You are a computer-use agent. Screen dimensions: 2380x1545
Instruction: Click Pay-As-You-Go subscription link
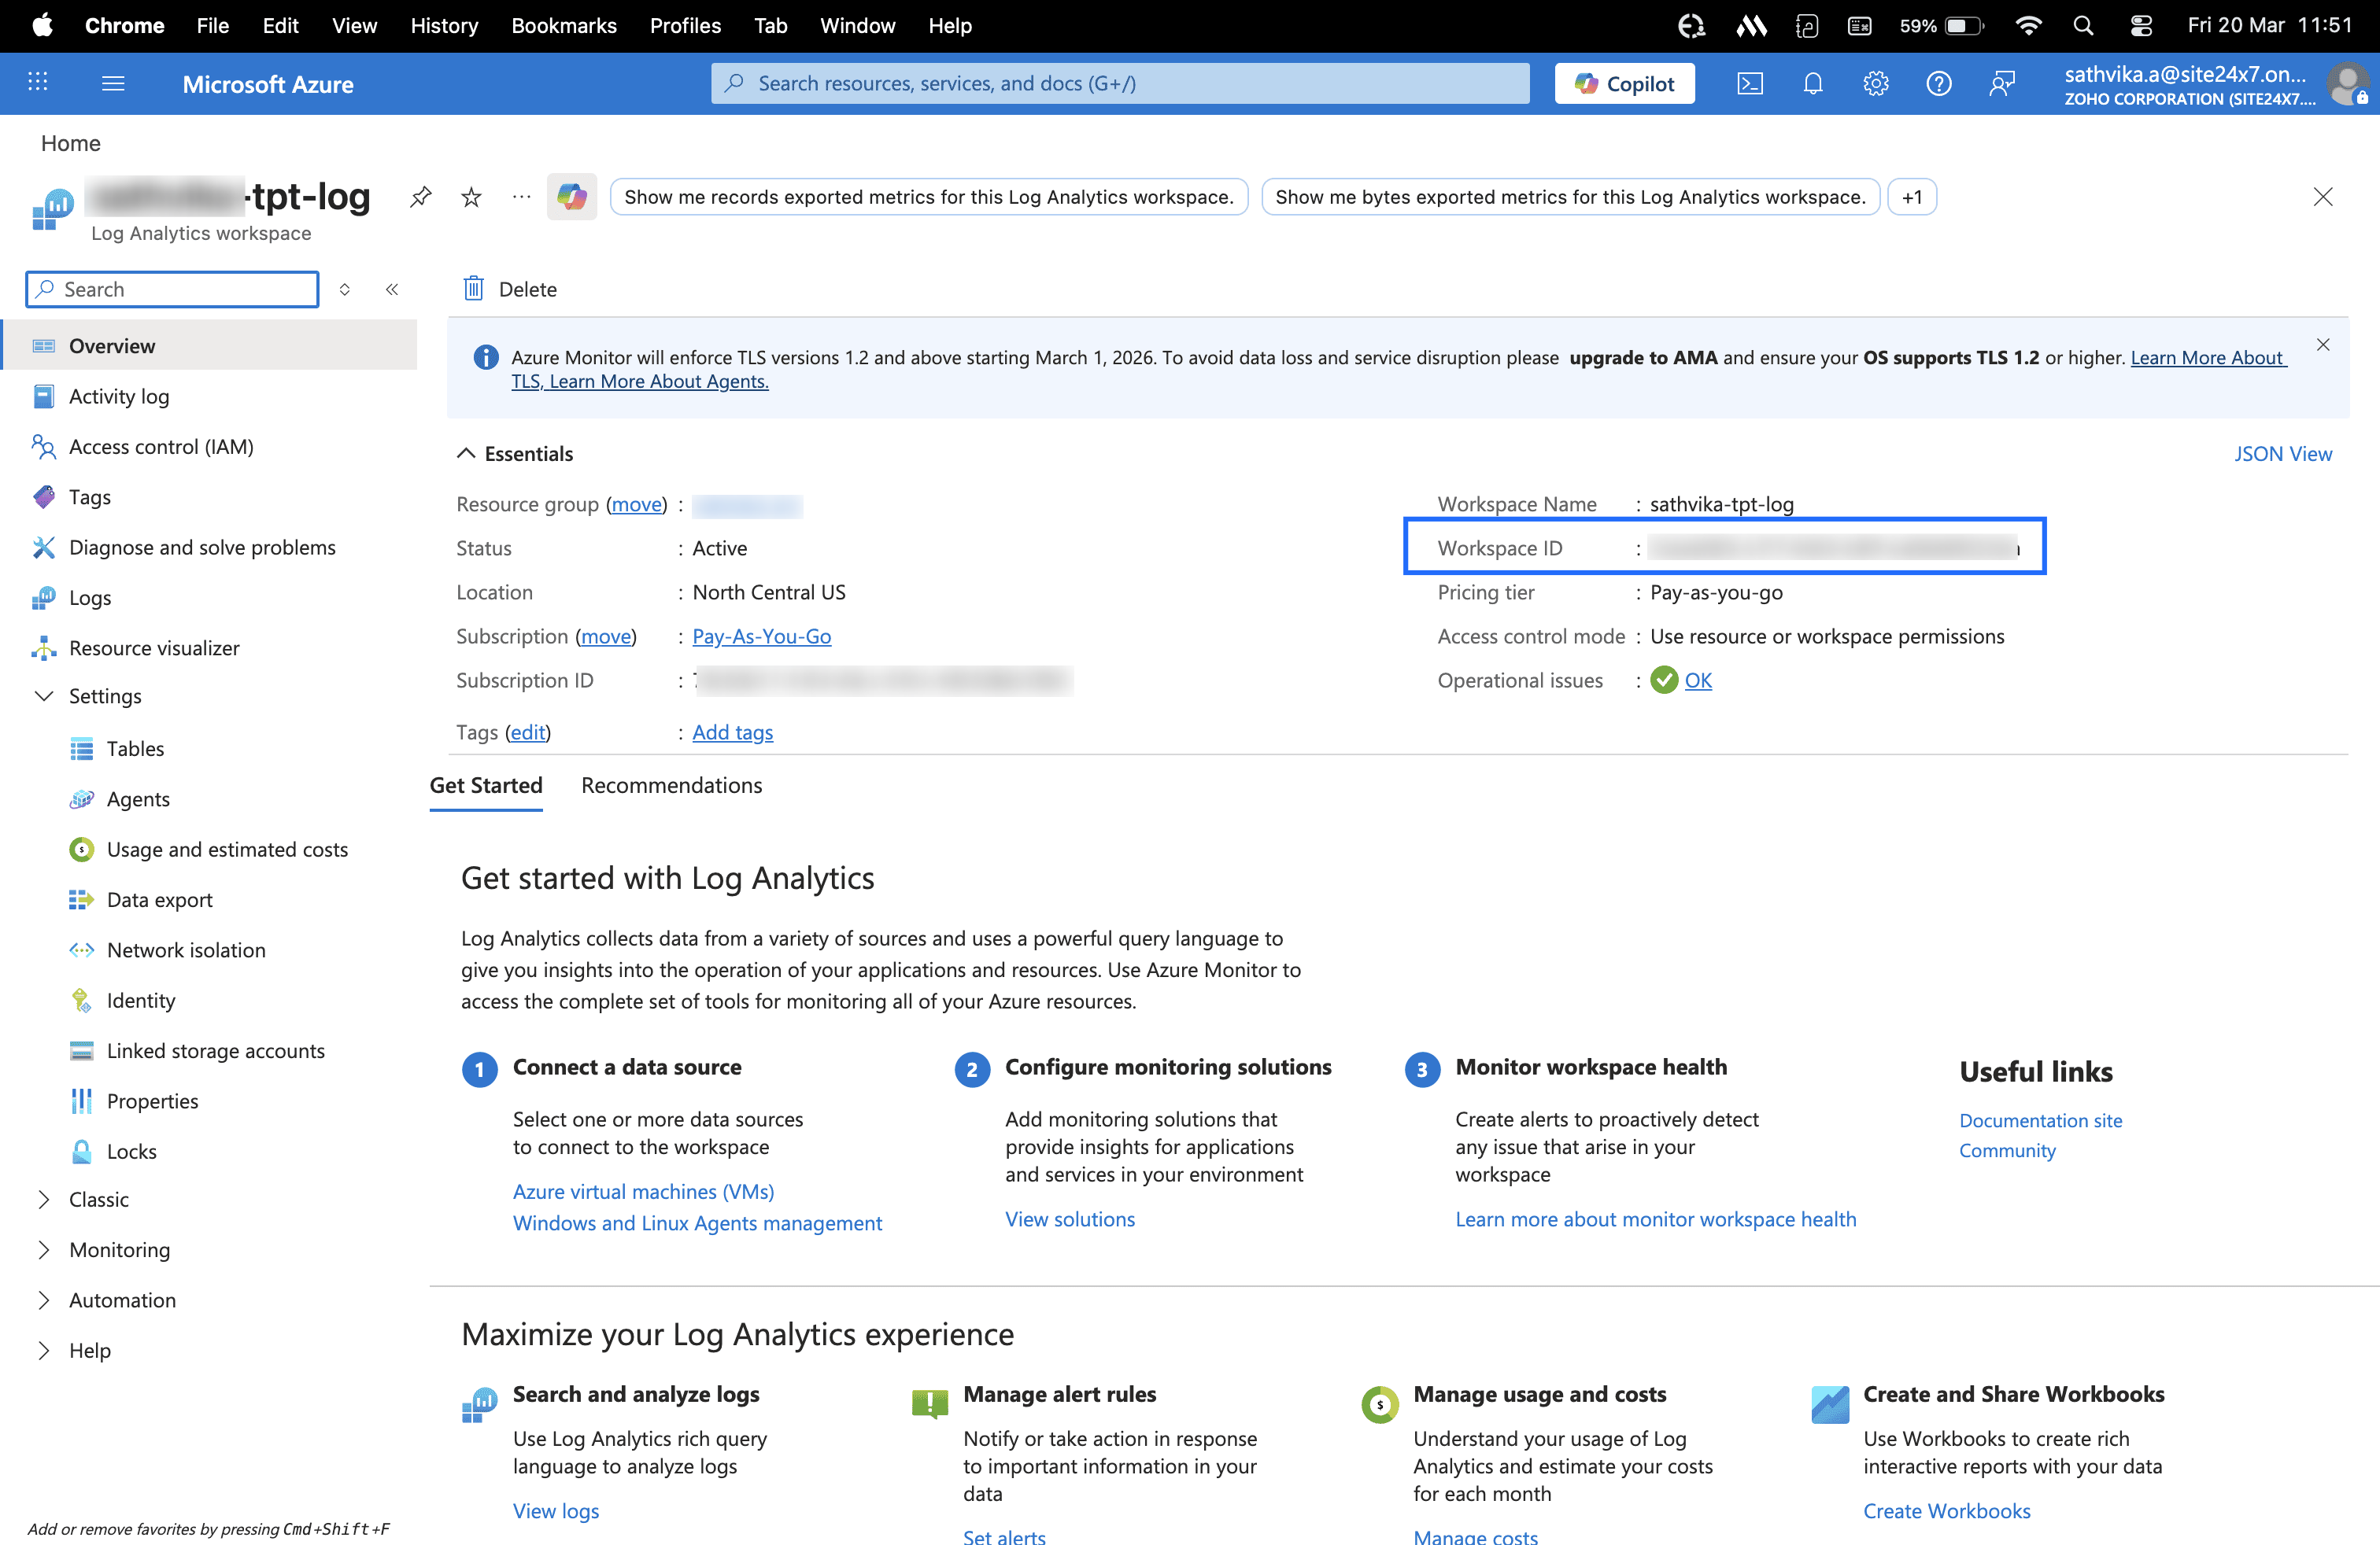(761, 636)
